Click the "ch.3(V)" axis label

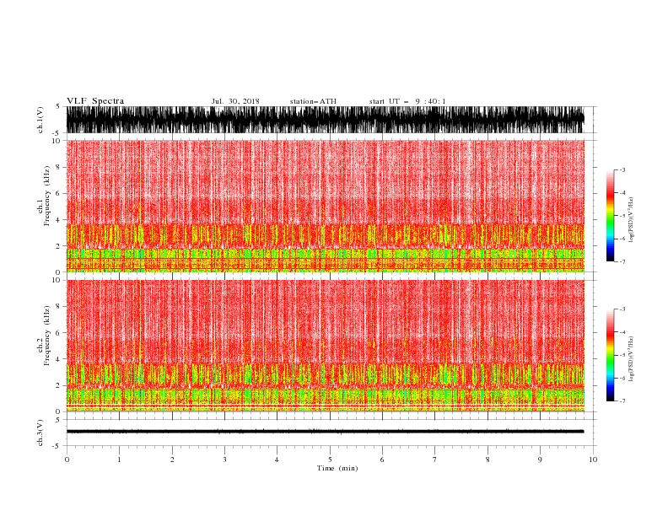click(x=40, y=433)
